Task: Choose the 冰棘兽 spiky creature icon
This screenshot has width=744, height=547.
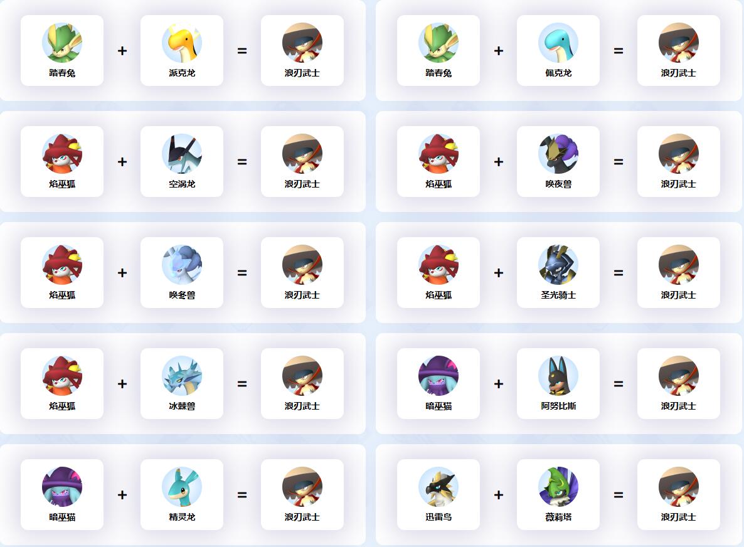Action: (182, 376)
